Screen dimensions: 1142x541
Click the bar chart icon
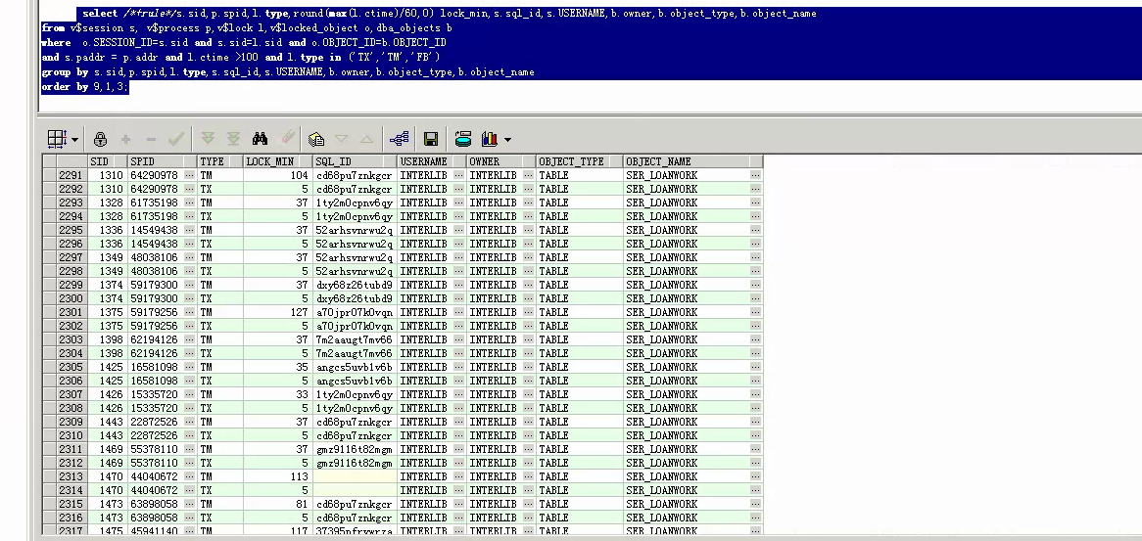[490, 139]
